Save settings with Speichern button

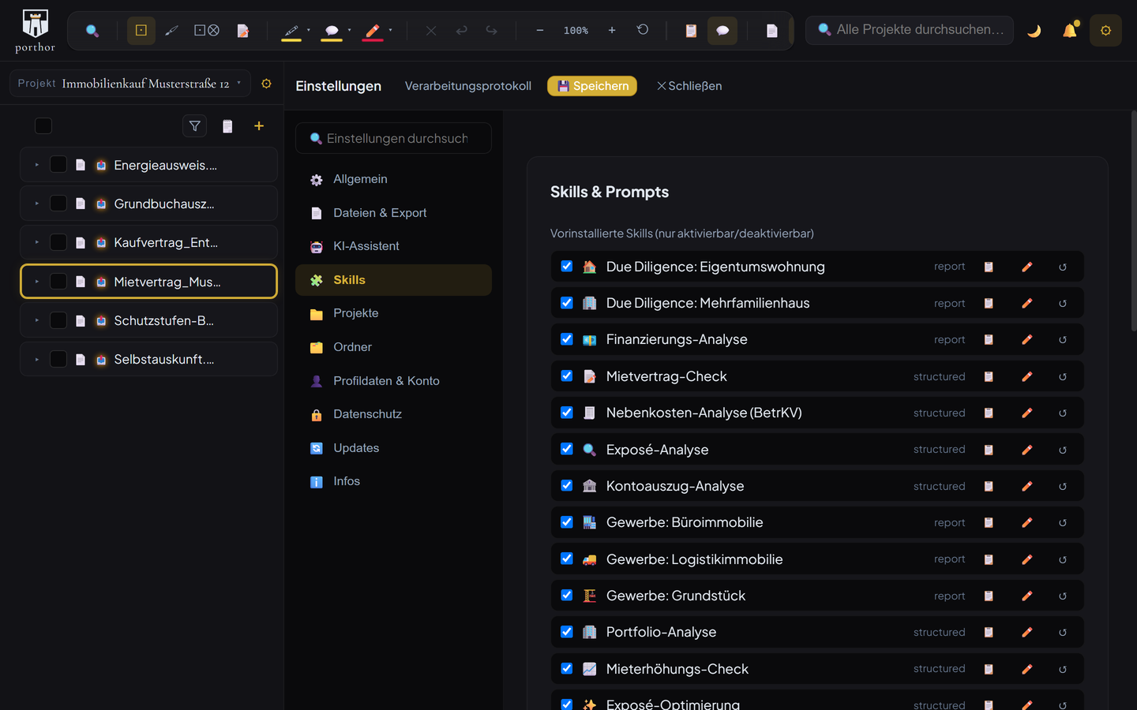pos(592,86)
